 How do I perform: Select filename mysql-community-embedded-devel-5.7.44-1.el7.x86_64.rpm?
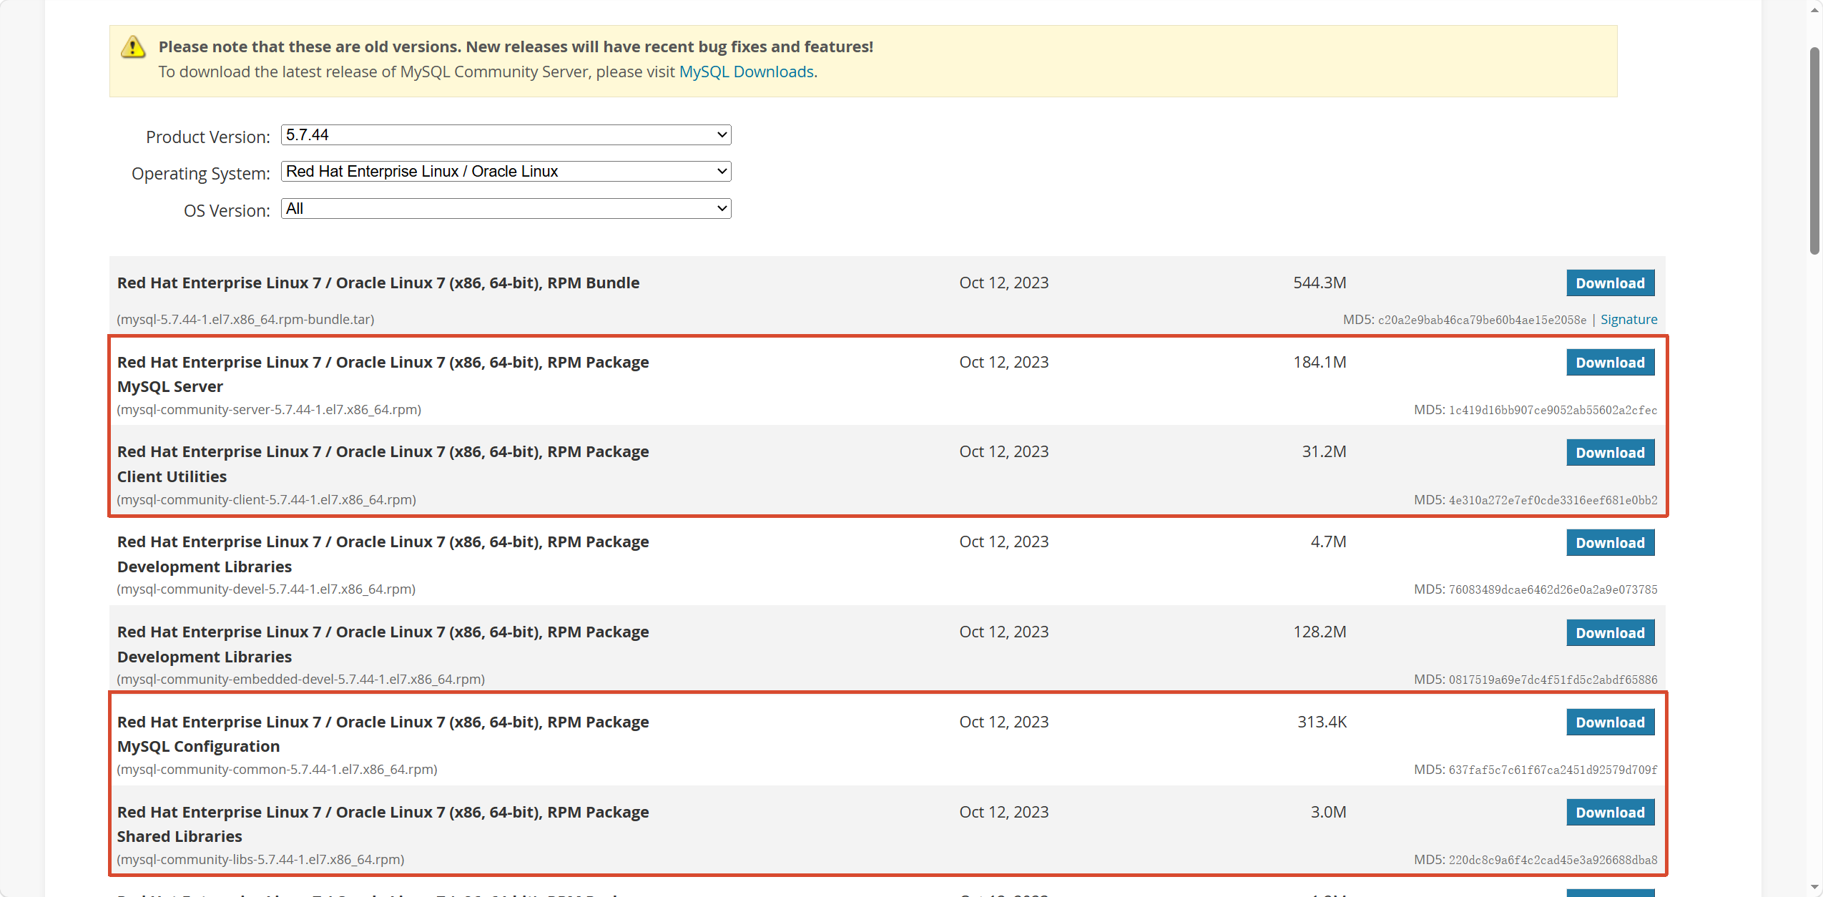[300, 680]
